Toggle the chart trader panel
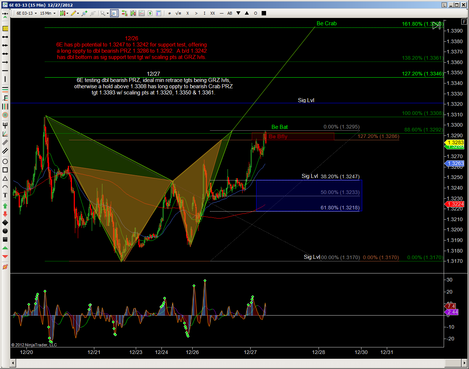 (x=124, y=13)
